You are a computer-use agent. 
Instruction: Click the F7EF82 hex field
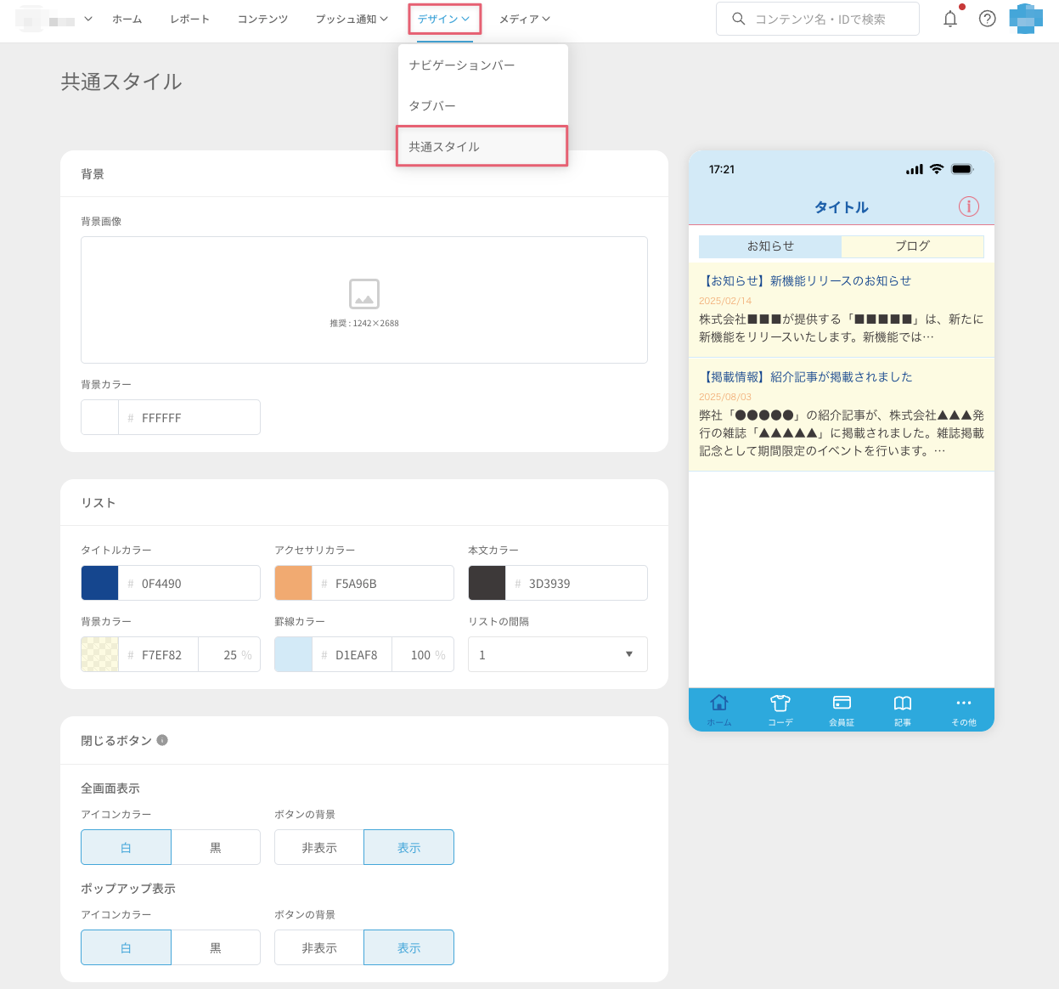tap(159, 654)
